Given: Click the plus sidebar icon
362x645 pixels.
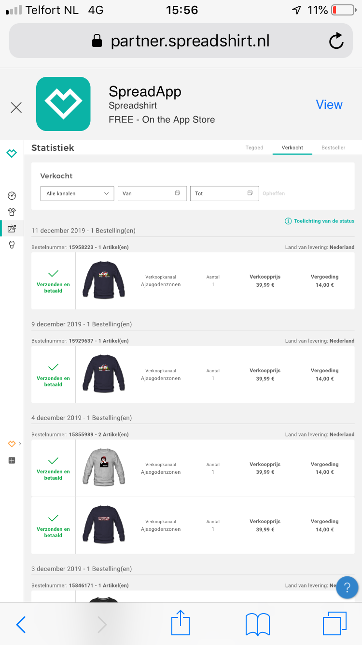Looking at the screenshot, I should click(12, 460).
